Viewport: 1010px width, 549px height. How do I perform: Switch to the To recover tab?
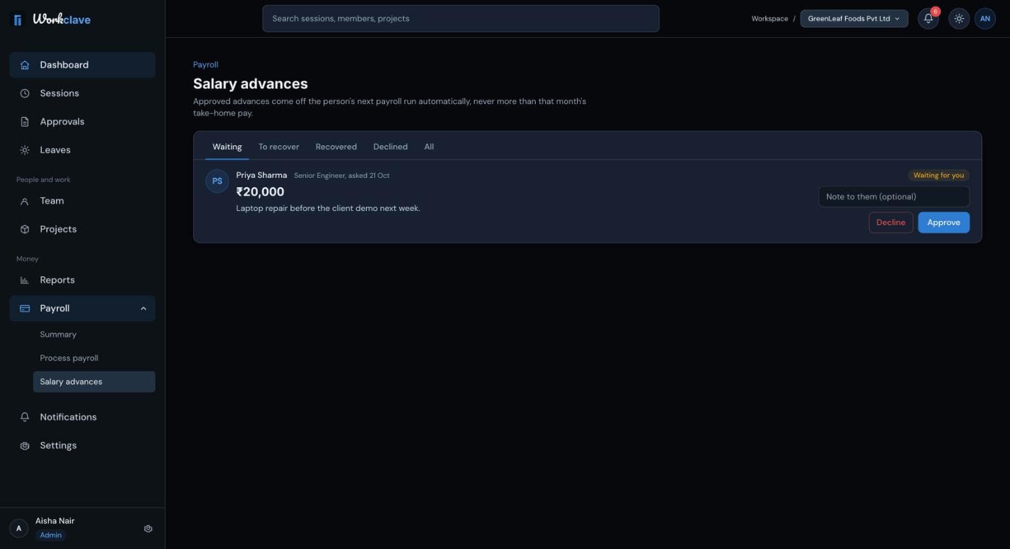[x=278, y=147]
